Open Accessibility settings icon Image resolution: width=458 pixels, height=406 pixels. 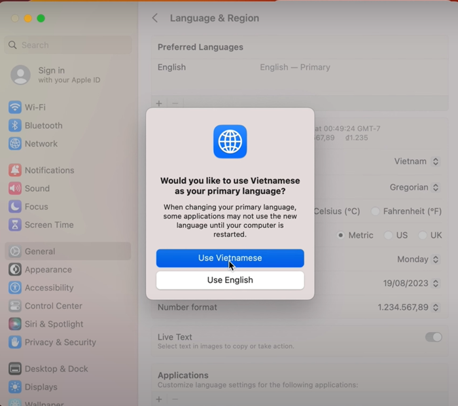14,287
